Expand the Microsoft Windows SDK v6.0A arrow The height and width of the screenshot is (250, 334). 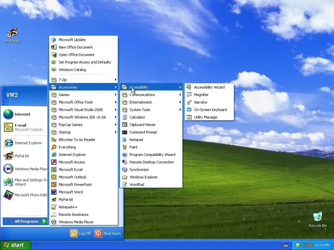116,117
